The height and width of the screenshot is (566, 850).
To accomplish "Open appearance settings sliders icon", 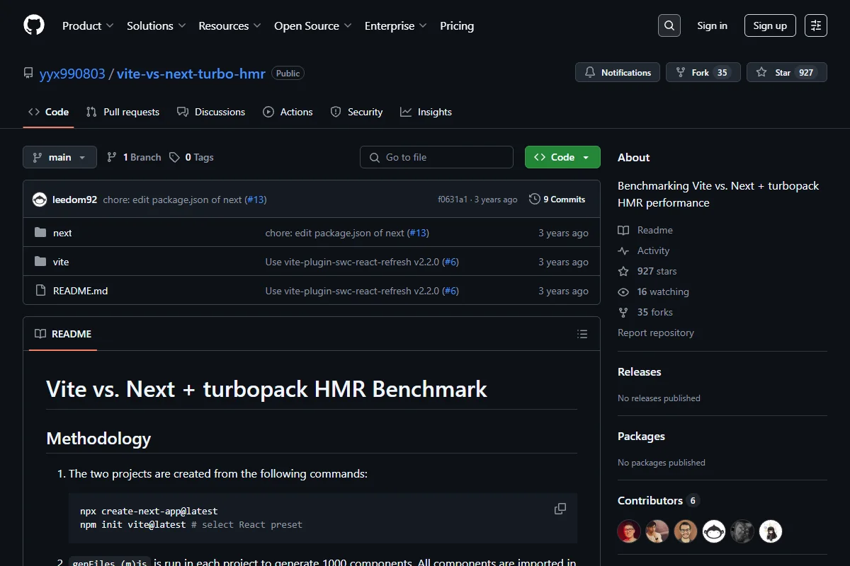I will point(816,25).
